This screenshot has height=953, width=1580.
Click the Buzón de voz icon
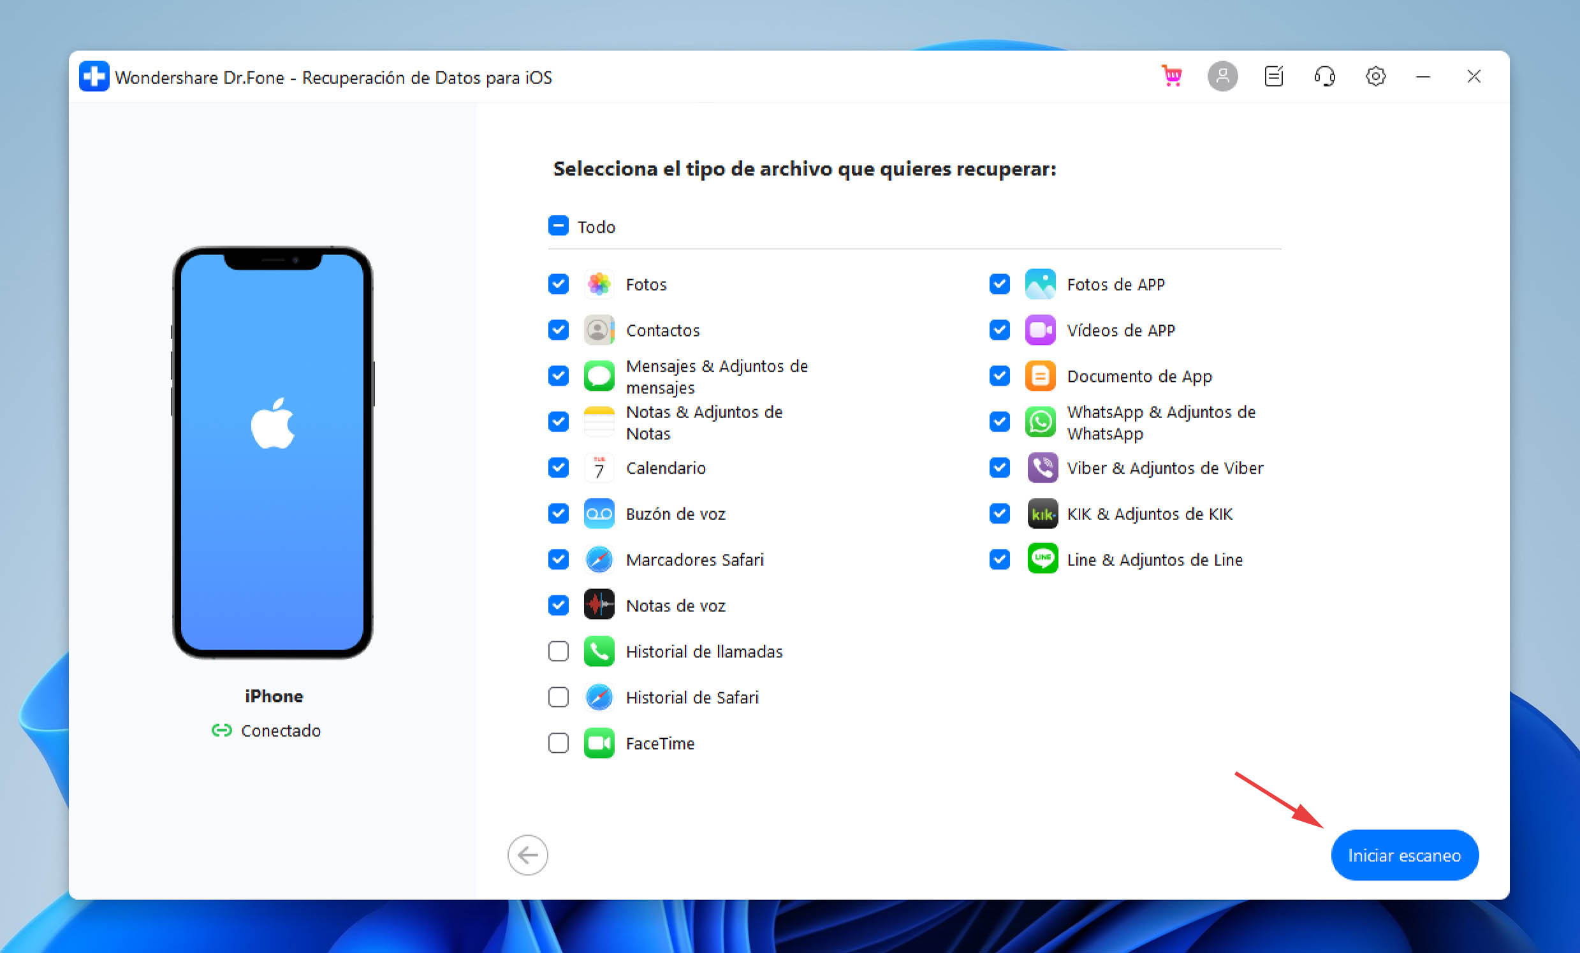pyautogui.click(x=599, y=514)
